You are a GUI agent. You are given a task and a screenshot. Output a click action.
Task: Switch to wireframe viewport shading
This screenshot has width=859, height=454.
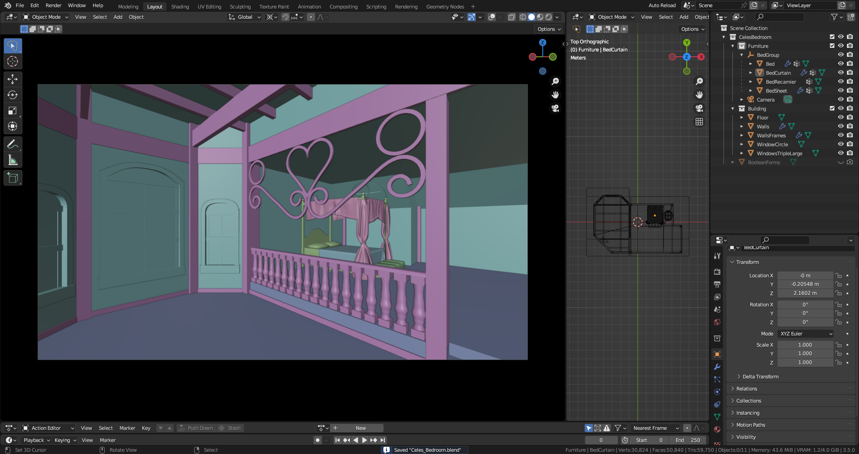523,17
